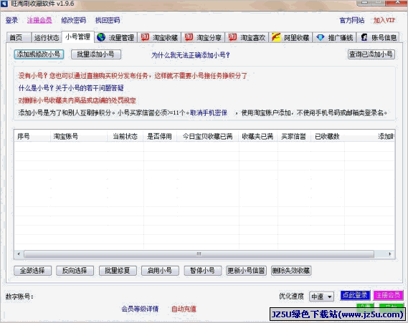Image resolution: width=408 pixels, height=323 pixels.
Task: Click the horizontal scrollbar thumb
Action: 199,254
